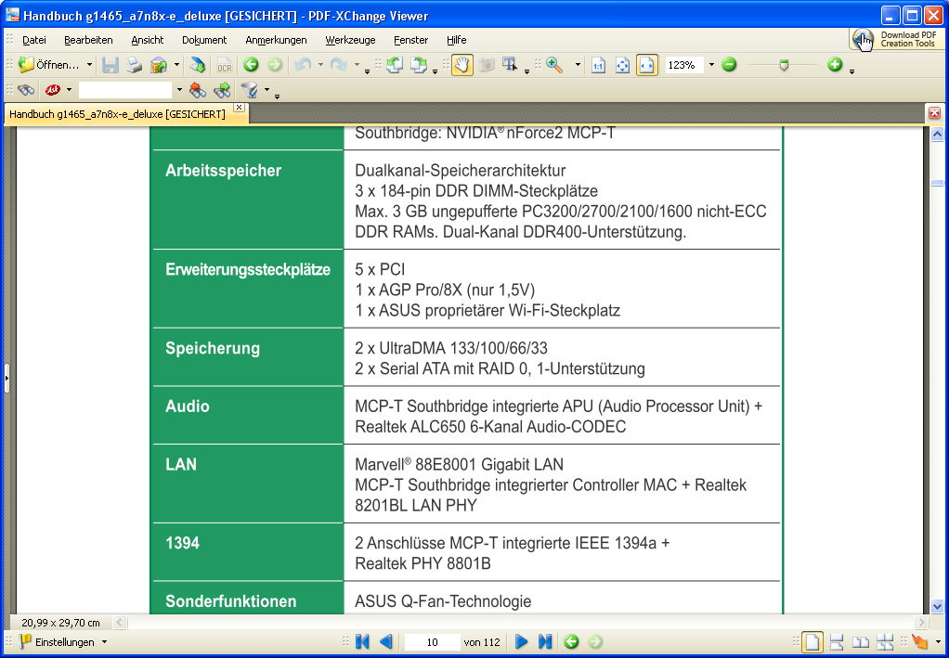The height and width of the screenshot is (658, 949).
Task: Select the Zoom In magnifier tool
Action: 554,65
